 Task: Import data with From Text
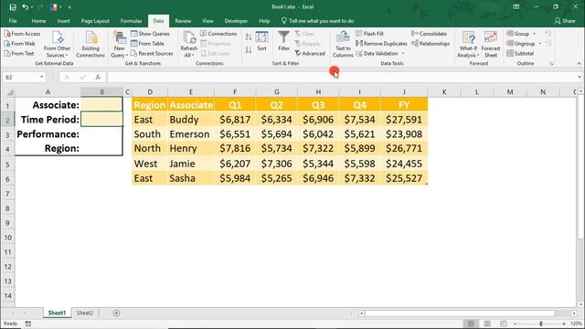[19, 54]
